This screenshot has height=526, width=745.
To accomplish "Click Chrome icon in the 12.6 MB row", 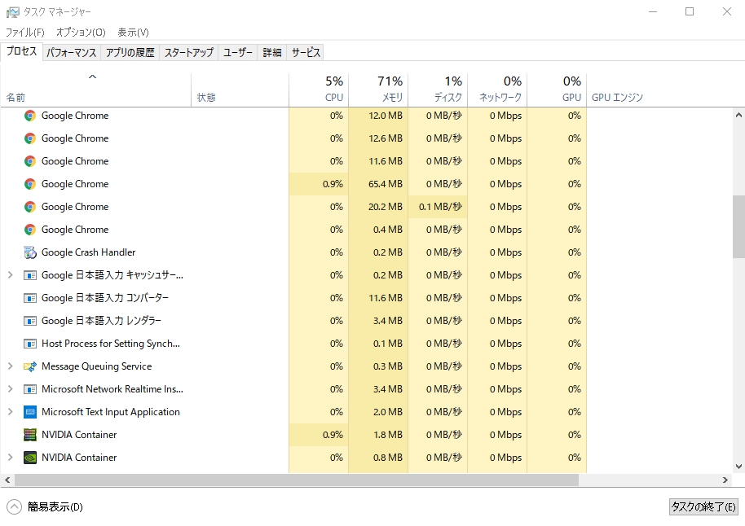I will (x=30, y=138).
